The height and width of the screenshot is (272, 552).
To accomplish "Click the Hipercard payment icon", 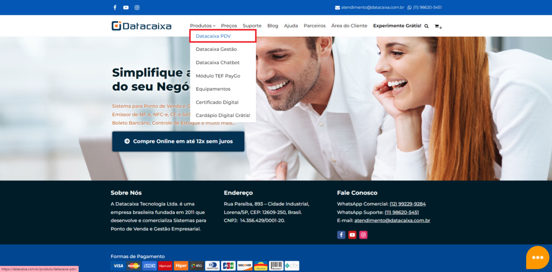I will [x=165, y=266].
